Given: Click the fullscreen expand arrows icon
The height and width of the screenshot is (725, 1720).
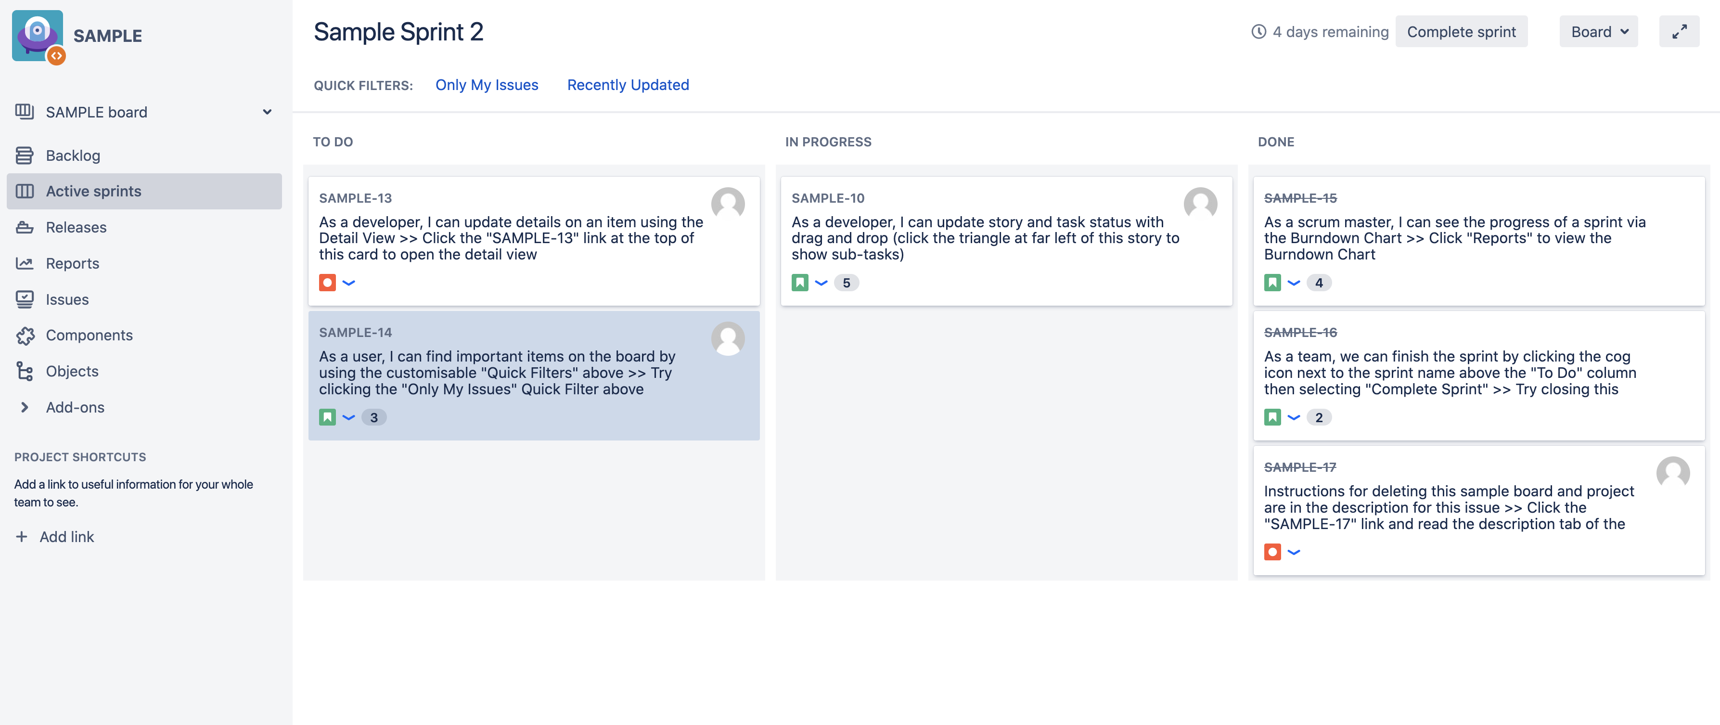Looking at the screenshot, I should [1679, 31].
